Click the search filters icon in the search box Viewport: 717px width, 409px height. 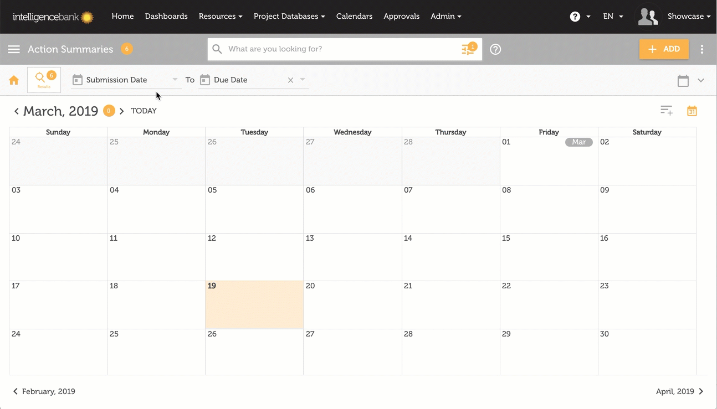pyautogui.click(x=468, y=49)
